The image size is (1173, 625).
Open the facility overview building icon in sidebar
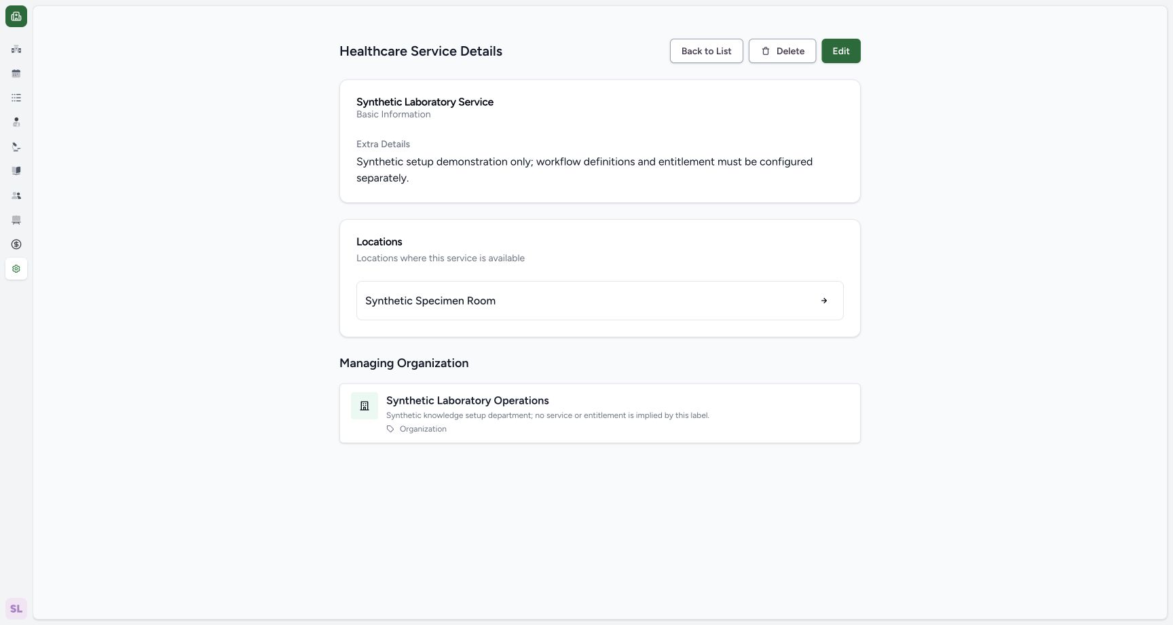pyautogui.click(x=16, y=49)
